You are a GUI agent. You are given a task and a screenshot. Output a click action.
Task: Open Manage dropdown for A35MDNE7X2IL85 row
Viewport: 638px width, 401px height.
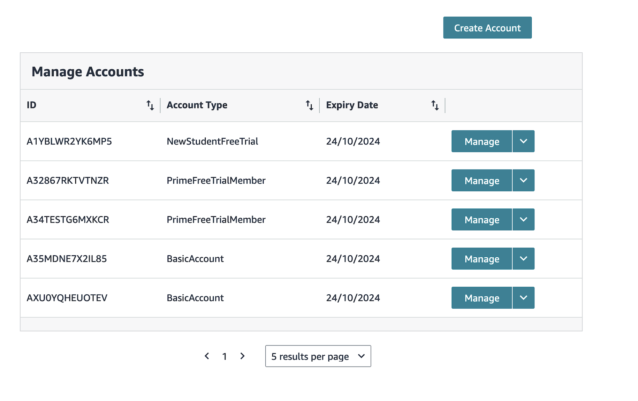coord(523,258)
